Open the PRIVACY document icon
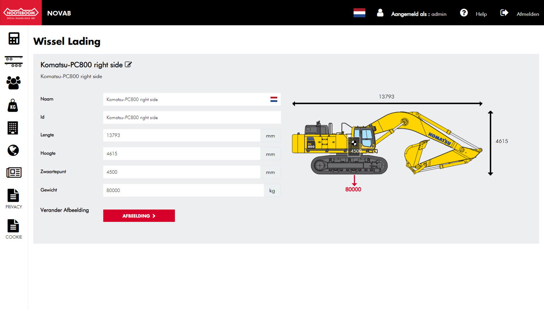The height and width of the screenshot is (310, 544). [13, 195]
